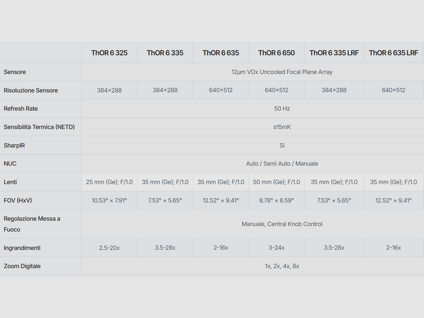Select the Refresh Rate row label
Screen dimensions: 424x318
click(21, 109)
